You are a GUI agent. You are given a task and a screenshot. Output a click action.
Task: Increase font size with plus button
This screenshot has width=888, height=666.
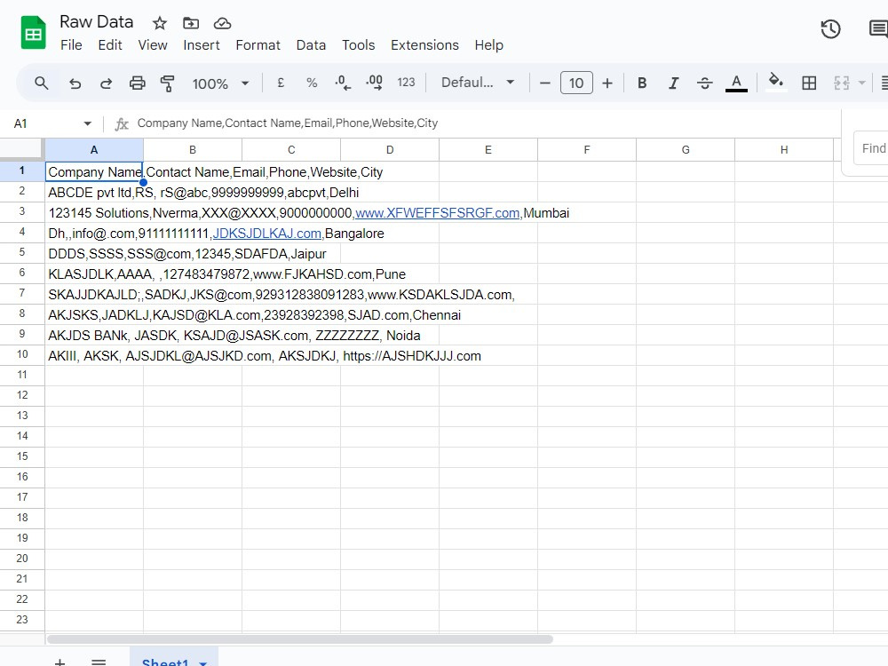[607, 83]
